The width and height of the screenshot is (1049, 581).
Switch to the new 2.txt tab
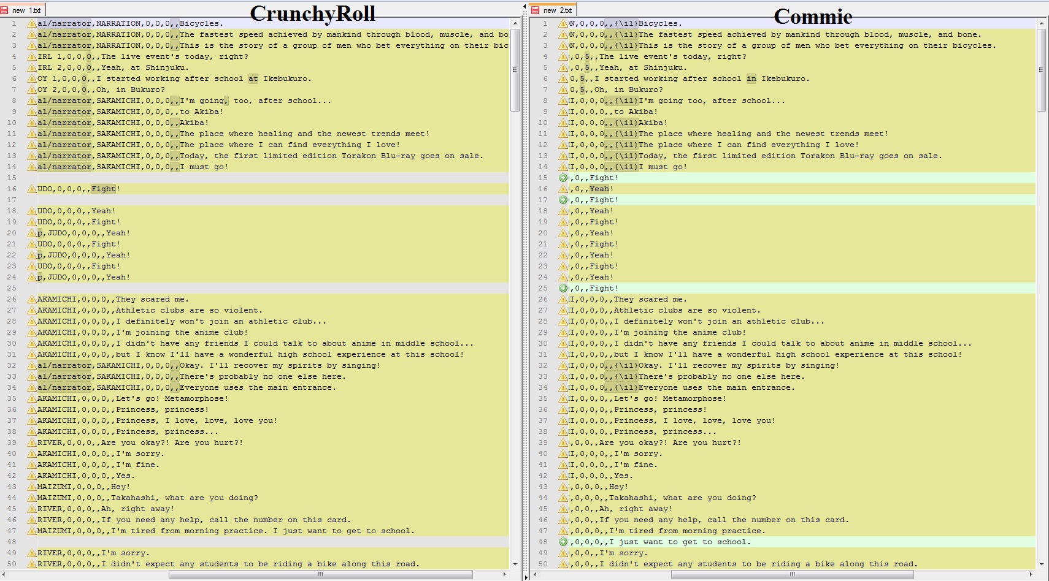tap(554, 10)
